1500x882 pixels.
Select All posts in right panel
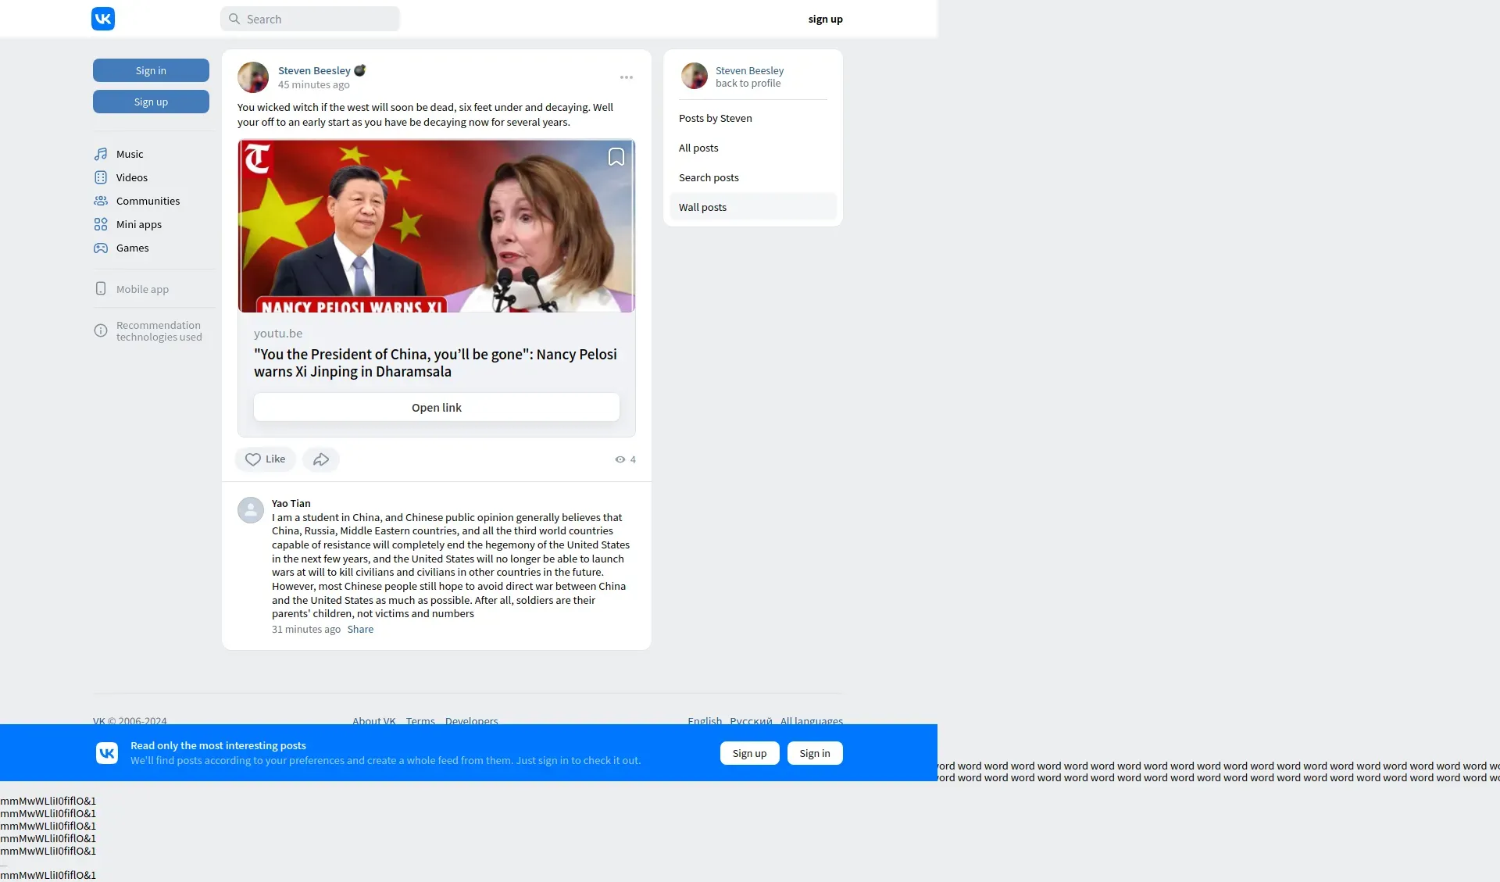698,148
